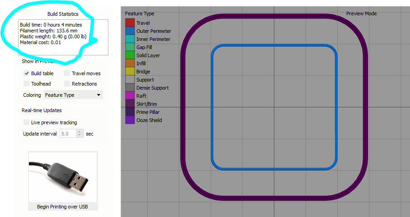The image size is (410, 217).
Task: Enable the Toolhead checkbox
Action: pos(27,84)
